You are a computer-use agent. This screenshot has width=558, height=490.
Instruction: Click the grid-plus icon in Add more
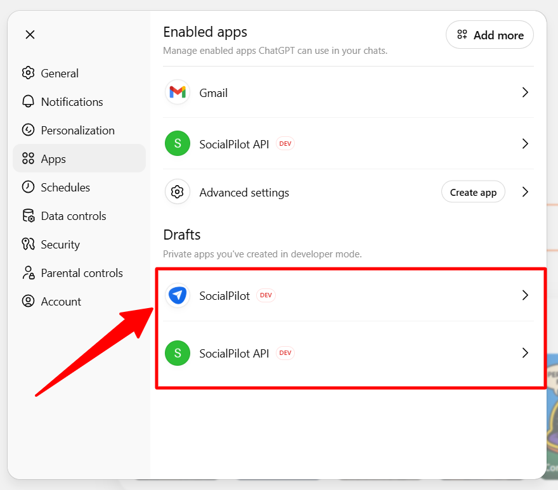(x=462, y=35)
